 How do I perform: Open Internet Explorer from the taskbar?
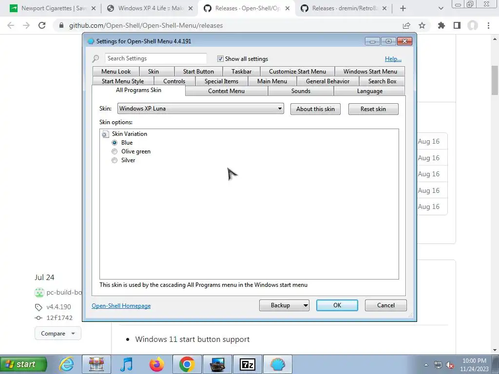(67, 364)
